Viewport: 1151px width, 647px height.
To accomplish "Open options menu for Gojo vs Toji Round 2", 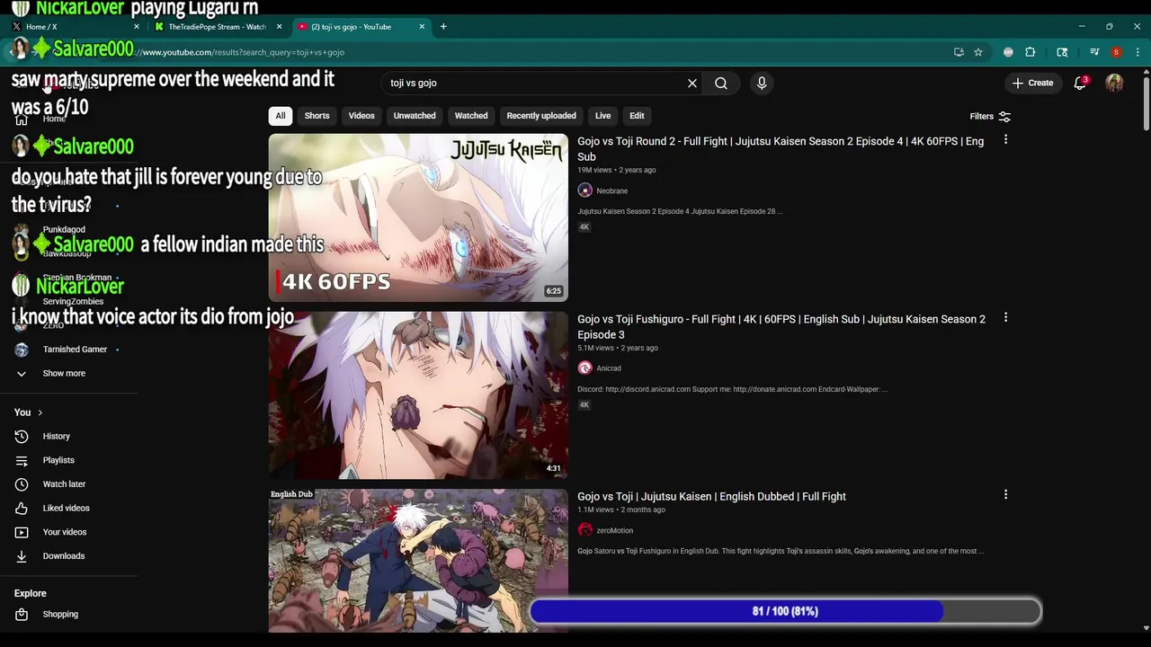I will click(1005, 140).
